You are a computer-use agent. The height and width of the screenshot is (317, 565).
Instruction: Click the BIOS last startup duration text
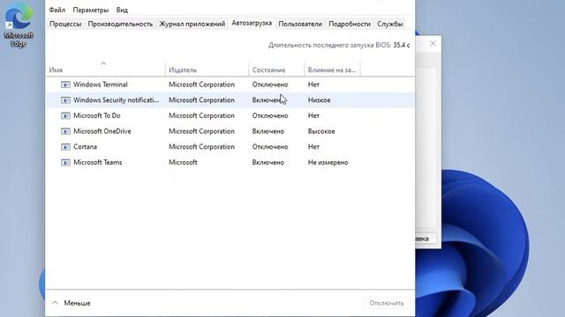coord(339,45)
